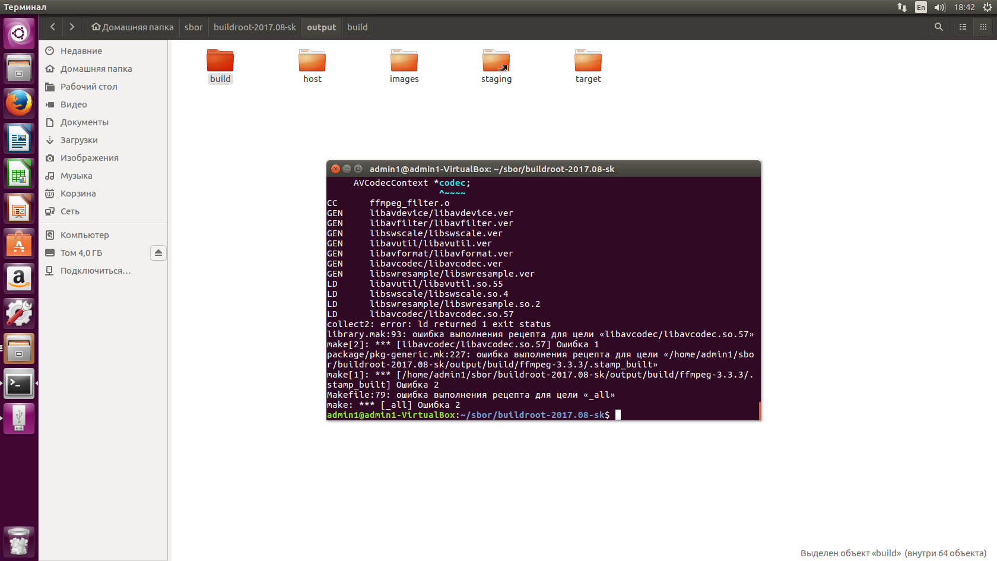Launch Firefox from the dock
This screenshot has height=561, width=997.
pyautogui.click(x=19, y=104)
